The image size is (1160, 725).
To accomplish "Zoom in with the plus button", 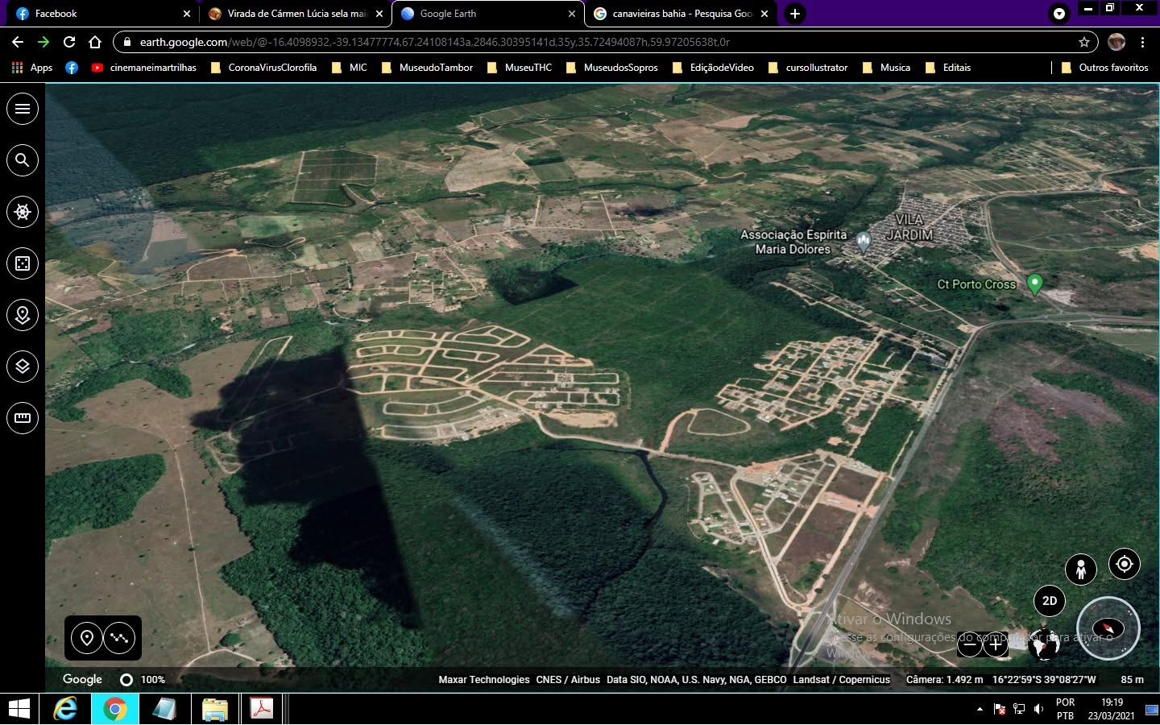I will pos(996,644).
